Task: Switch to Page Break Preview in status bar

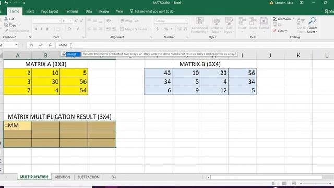Action: [294, 183]
